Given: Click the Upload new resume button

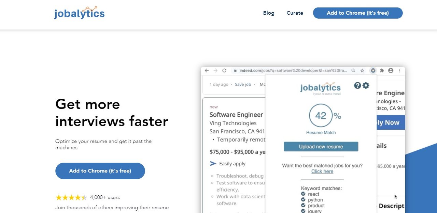Looking at the screenshot, I should [321, 147].
